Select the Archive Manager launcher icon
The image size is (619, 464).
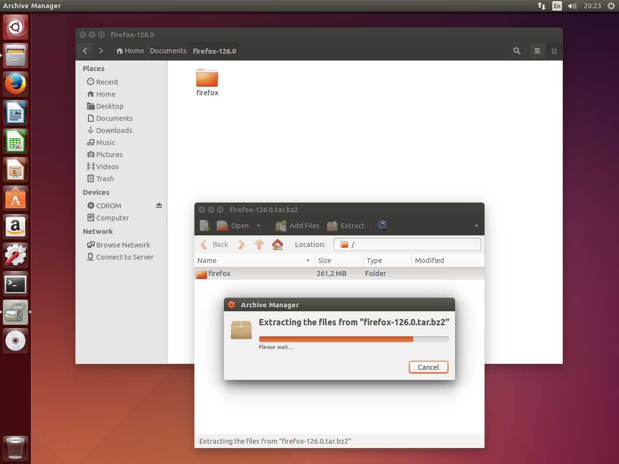(x=15, y=312)
